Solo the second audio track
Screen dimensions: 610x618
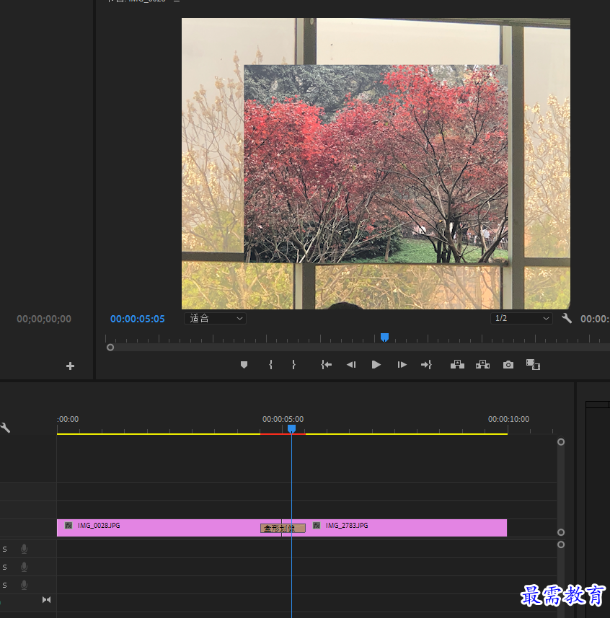point(5,567)
